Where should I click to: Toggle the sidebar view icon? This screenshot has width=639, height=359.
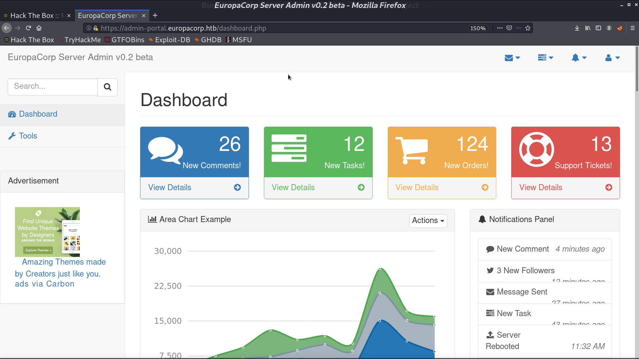point(598,28)
